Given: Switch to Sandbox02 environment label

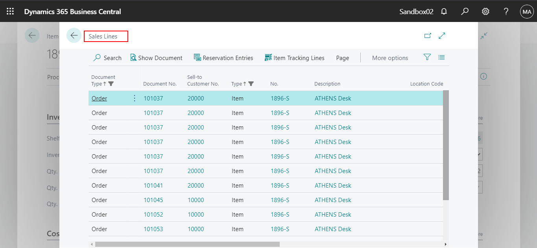Looking at the screenshot, I should 416,11.
